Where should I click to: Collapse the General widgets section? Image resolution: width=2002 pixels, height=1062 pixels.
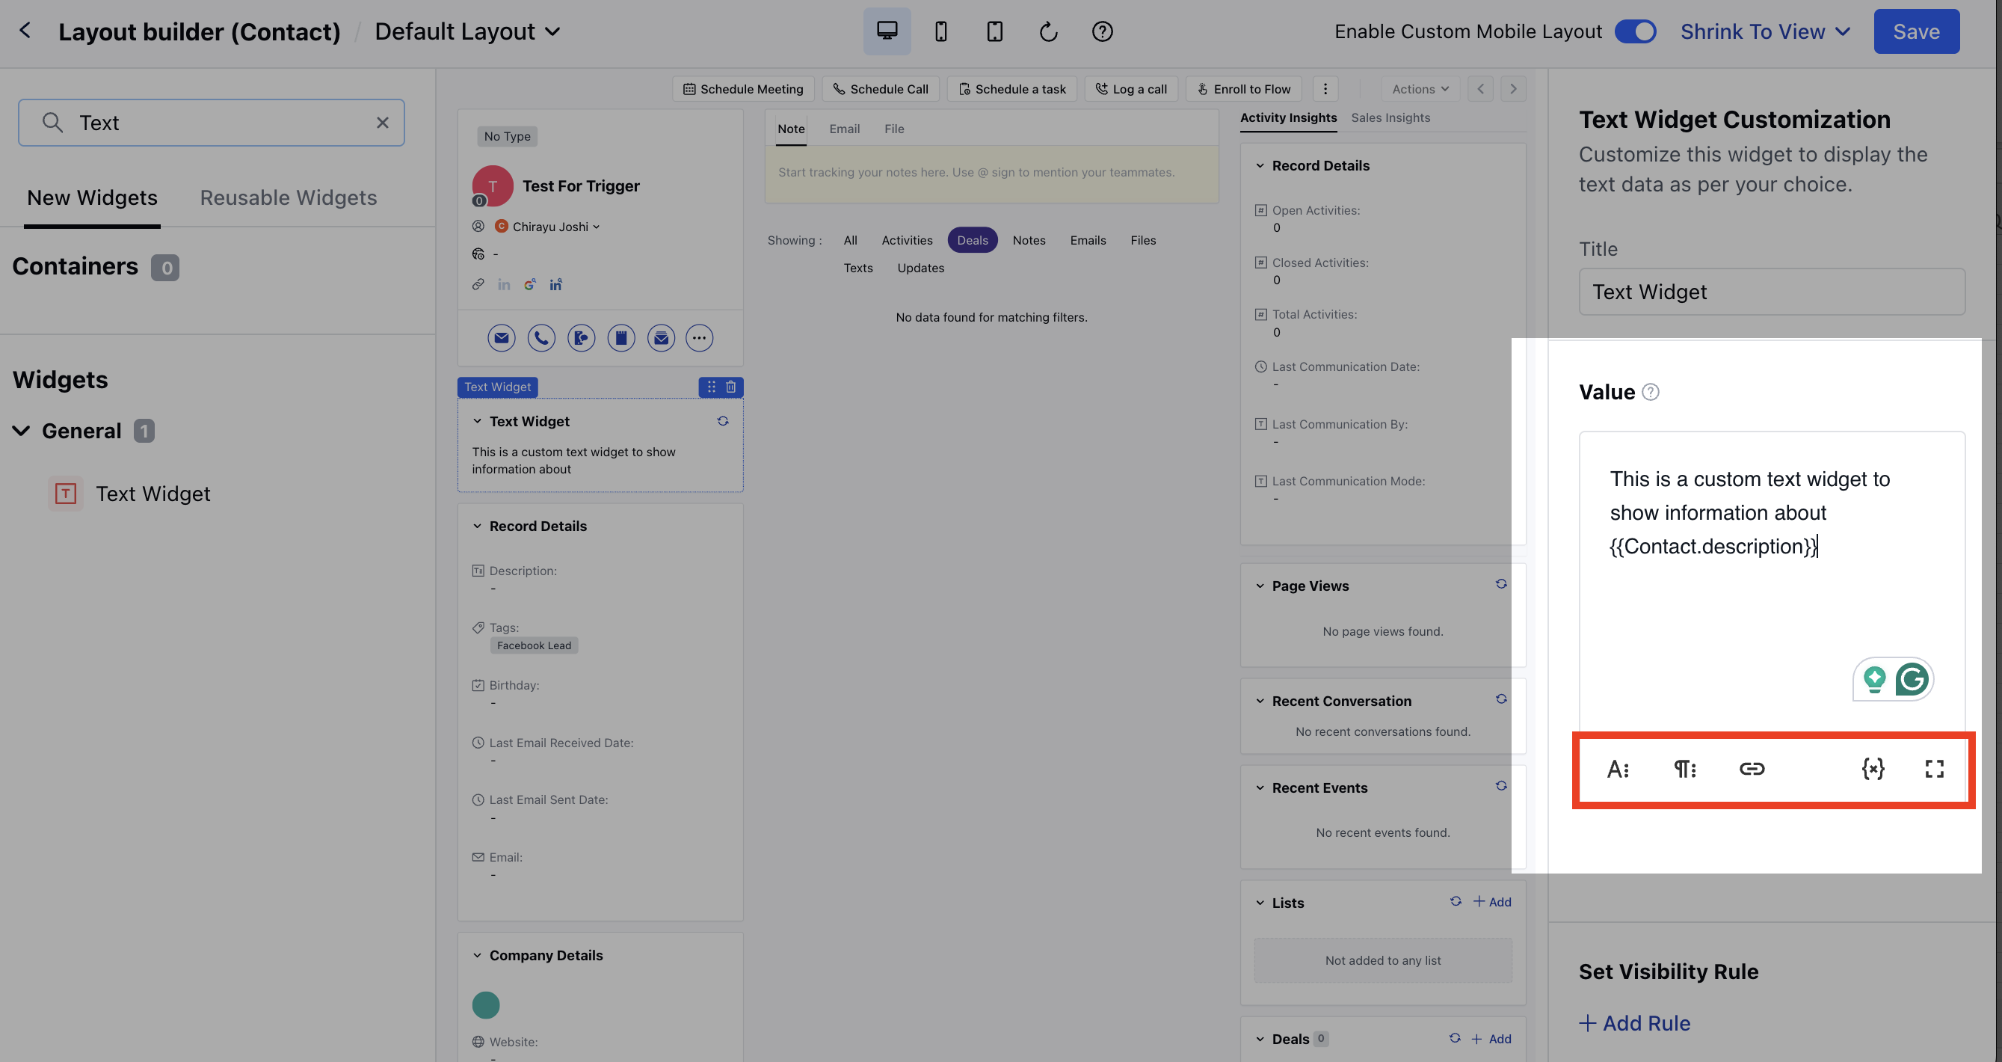[x=22, y=431]
